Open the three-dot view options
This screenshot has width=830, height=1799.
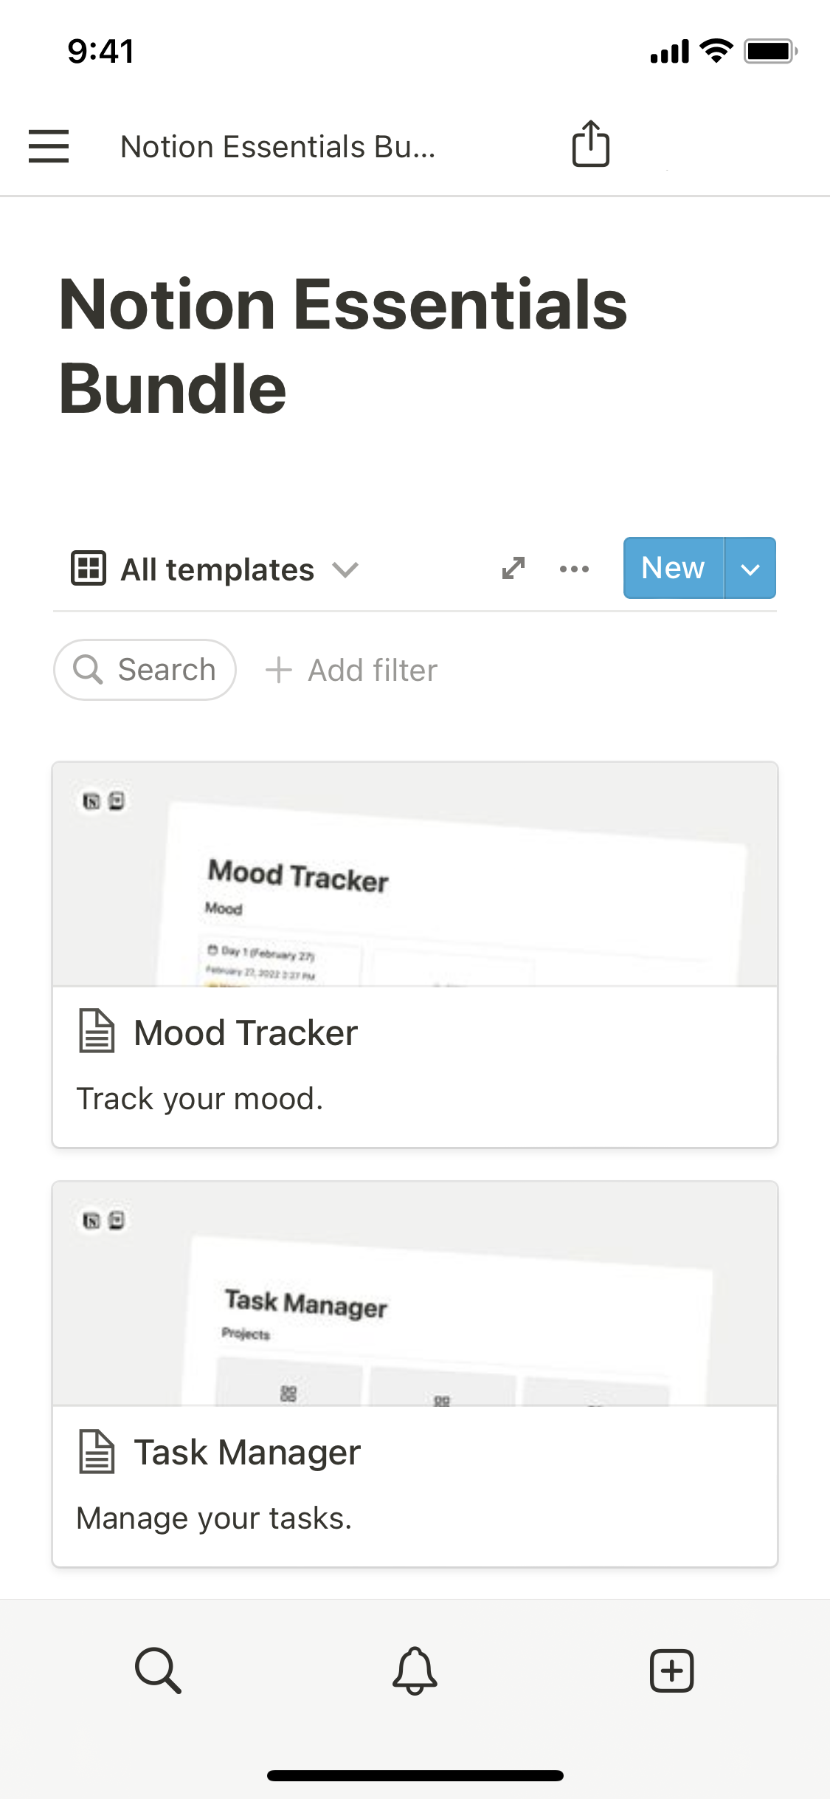pos(574,569)
